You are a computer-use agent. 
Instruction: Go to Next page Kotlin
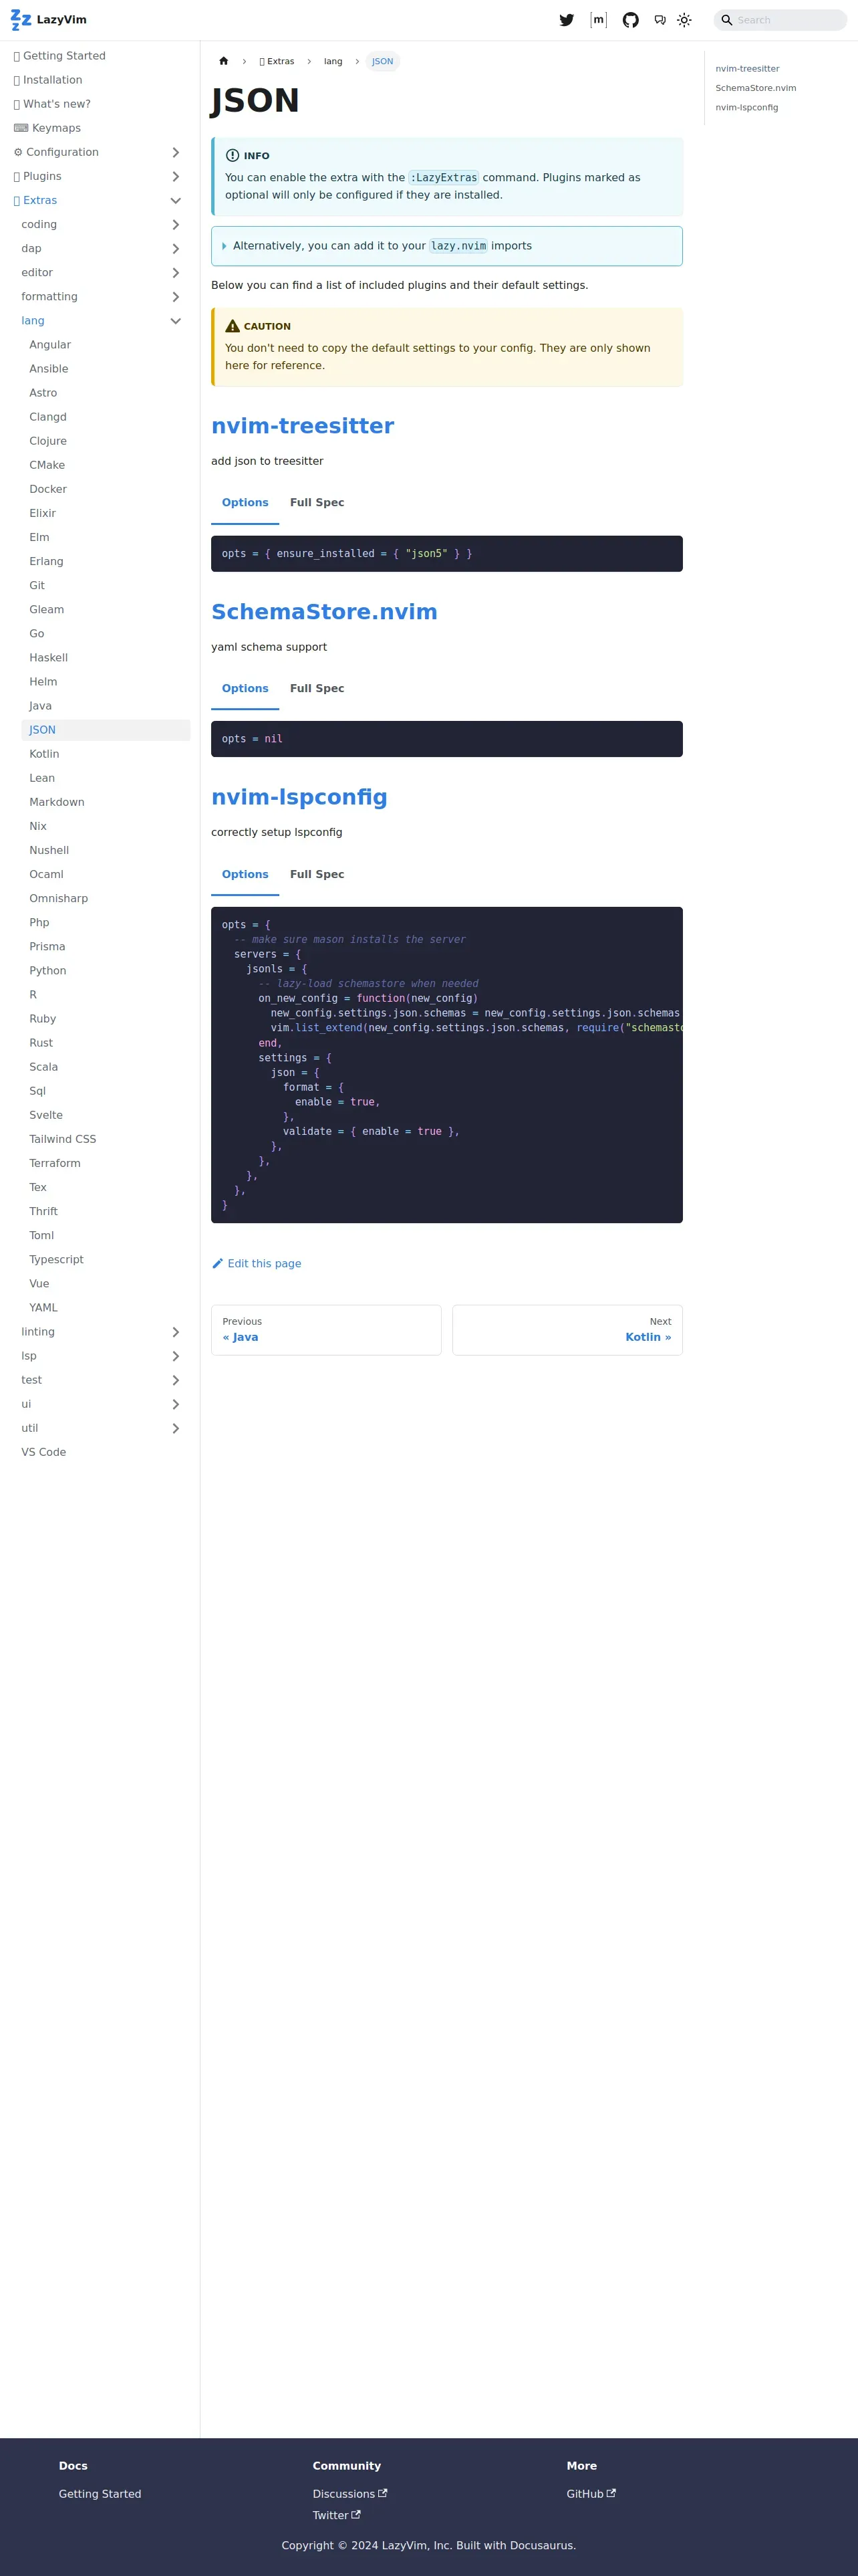567,1330
